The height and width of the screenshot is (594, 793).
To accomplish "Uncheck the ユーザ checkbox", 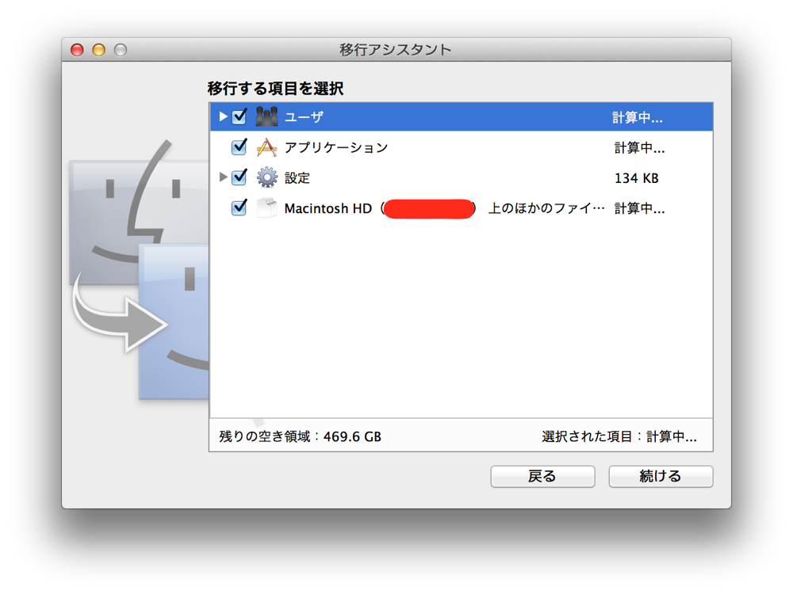I will click(239, 116).
